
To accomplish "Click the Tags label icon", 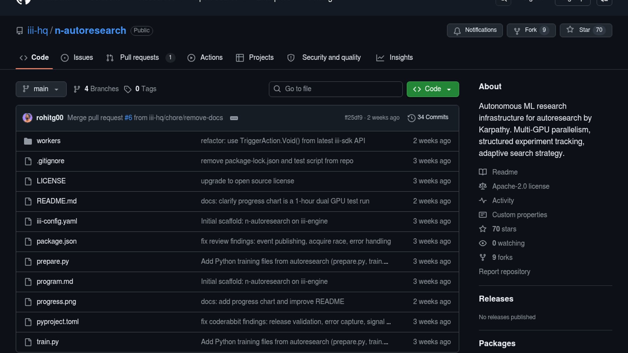I will click(128, 89).
